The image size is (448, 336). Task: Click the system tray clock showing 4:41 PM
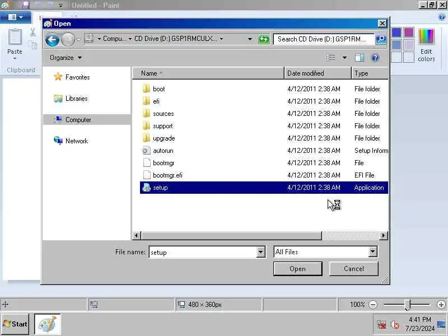[419, 324]
